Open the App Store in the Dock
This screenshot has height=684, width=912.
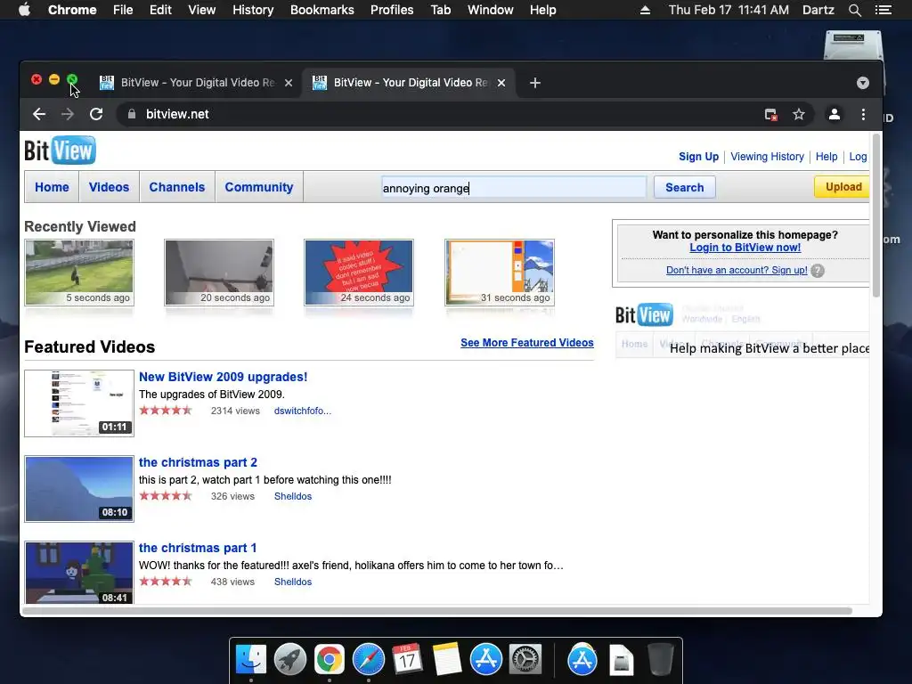pyautogui.click(x=486, y=660)
